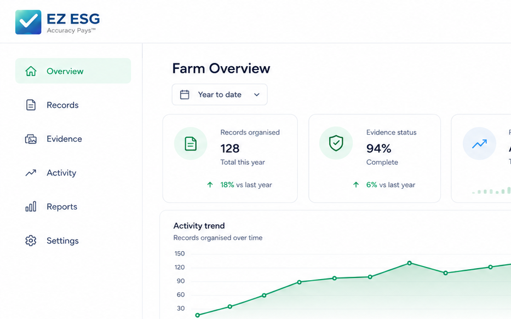Click the 'Accuracy Pays' tagline
The height and width of the screenshot is (319, 511).
coord(71,31)
